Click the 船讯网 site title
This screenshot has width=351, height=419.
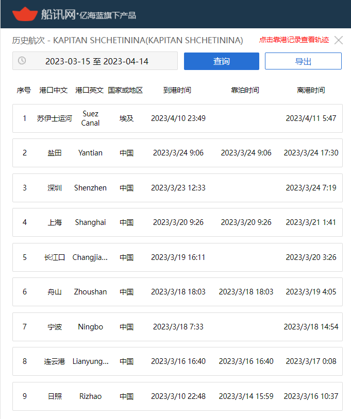(58, 14)
